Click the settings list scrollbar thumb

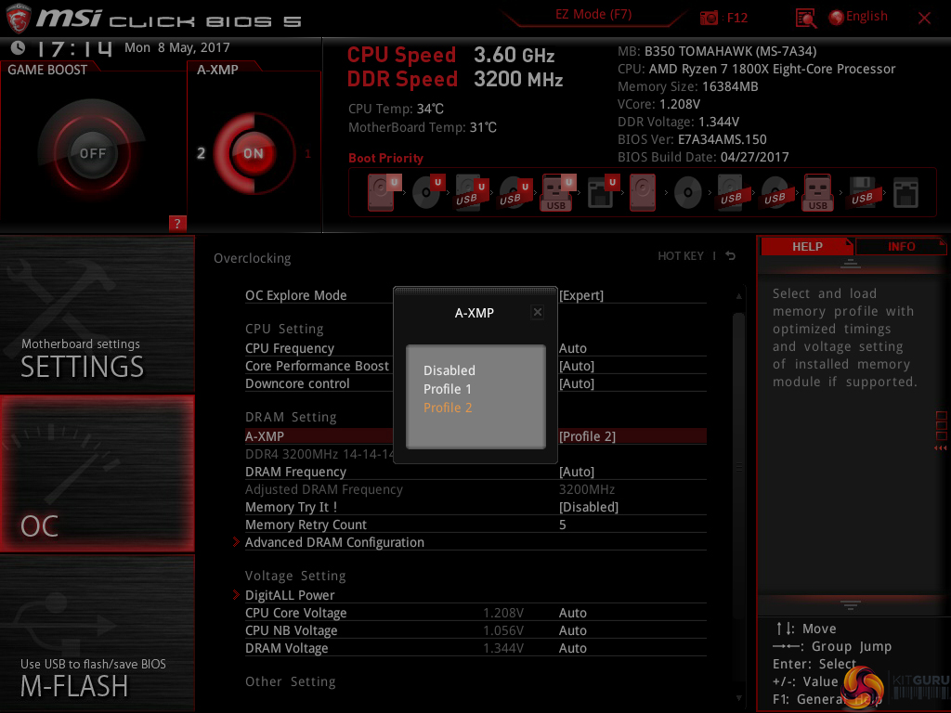738,466
